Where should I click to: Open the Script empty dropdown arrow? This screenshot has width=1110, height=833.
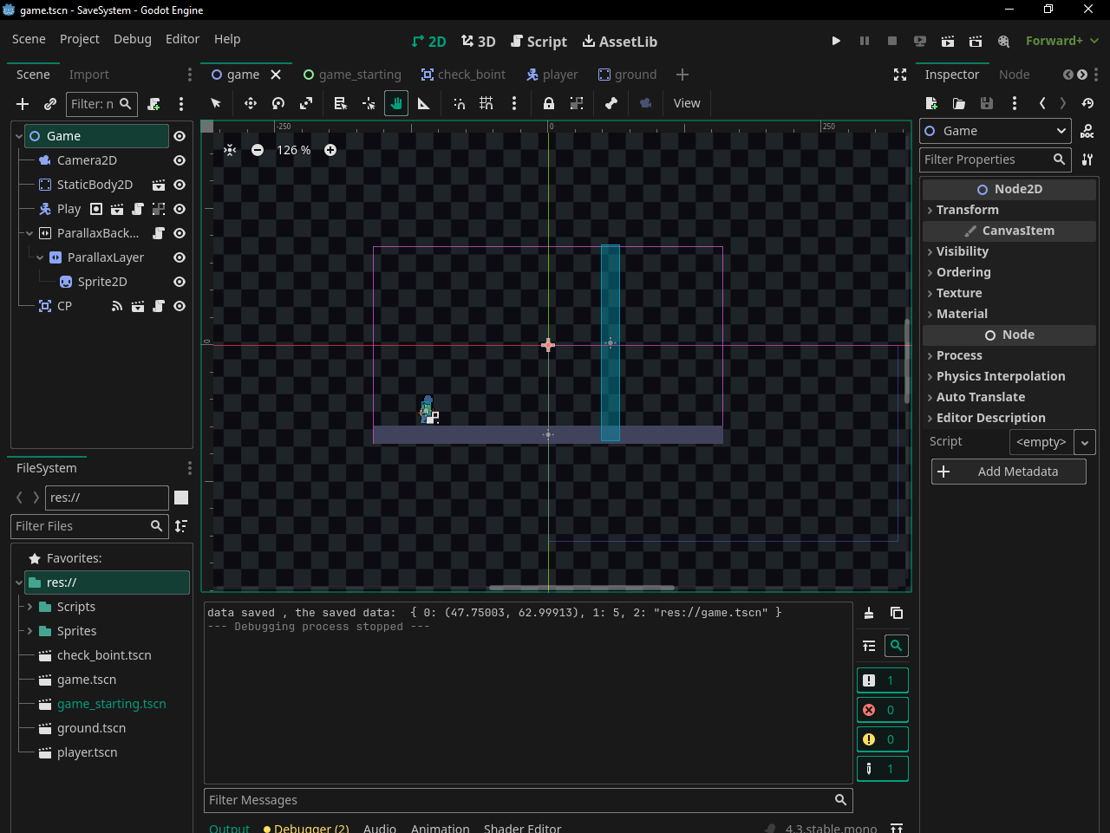point(1085,442)
